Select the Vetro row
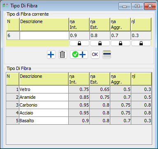This screenshot has height=149, width=158. [x=79, y=89]
